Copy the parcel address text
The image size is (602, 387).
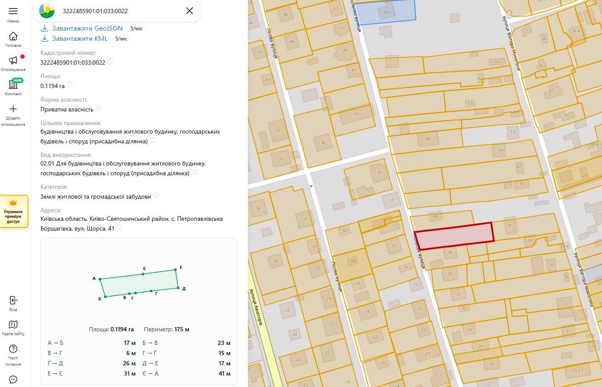click(x=119, y=228)
